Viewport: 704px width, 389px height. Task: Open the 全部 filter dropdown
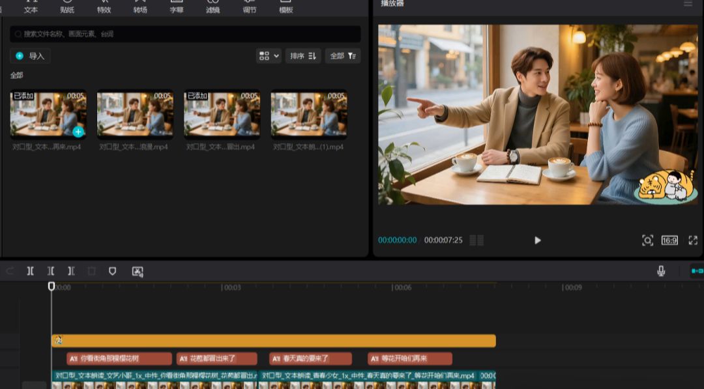coord(342,56)
